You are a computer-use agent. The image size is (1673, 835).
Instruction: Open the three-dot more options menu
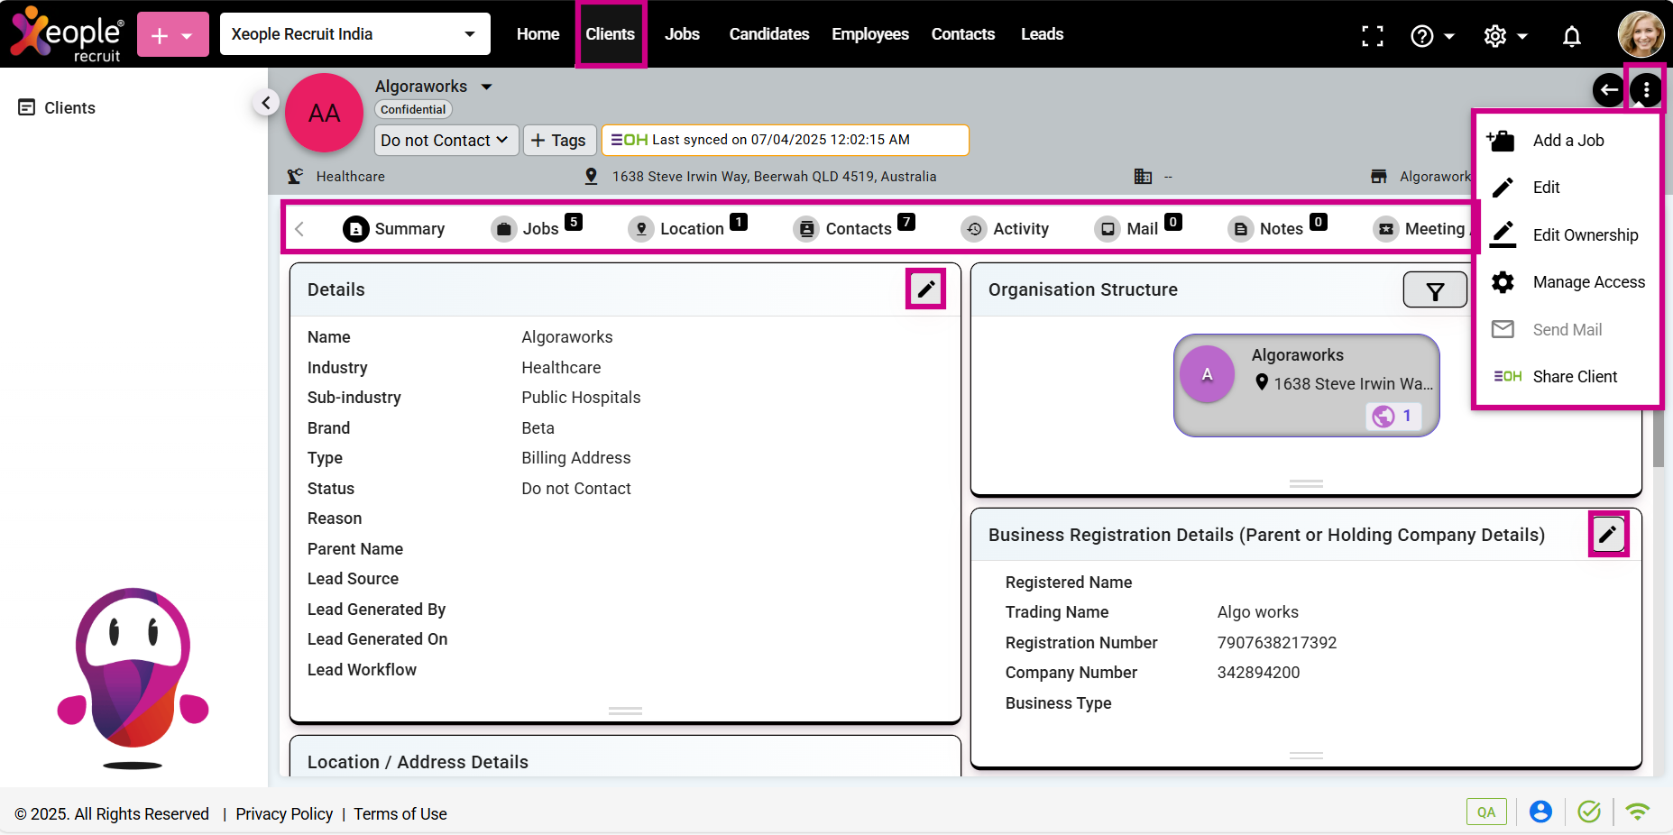[x=1646, y=89]
